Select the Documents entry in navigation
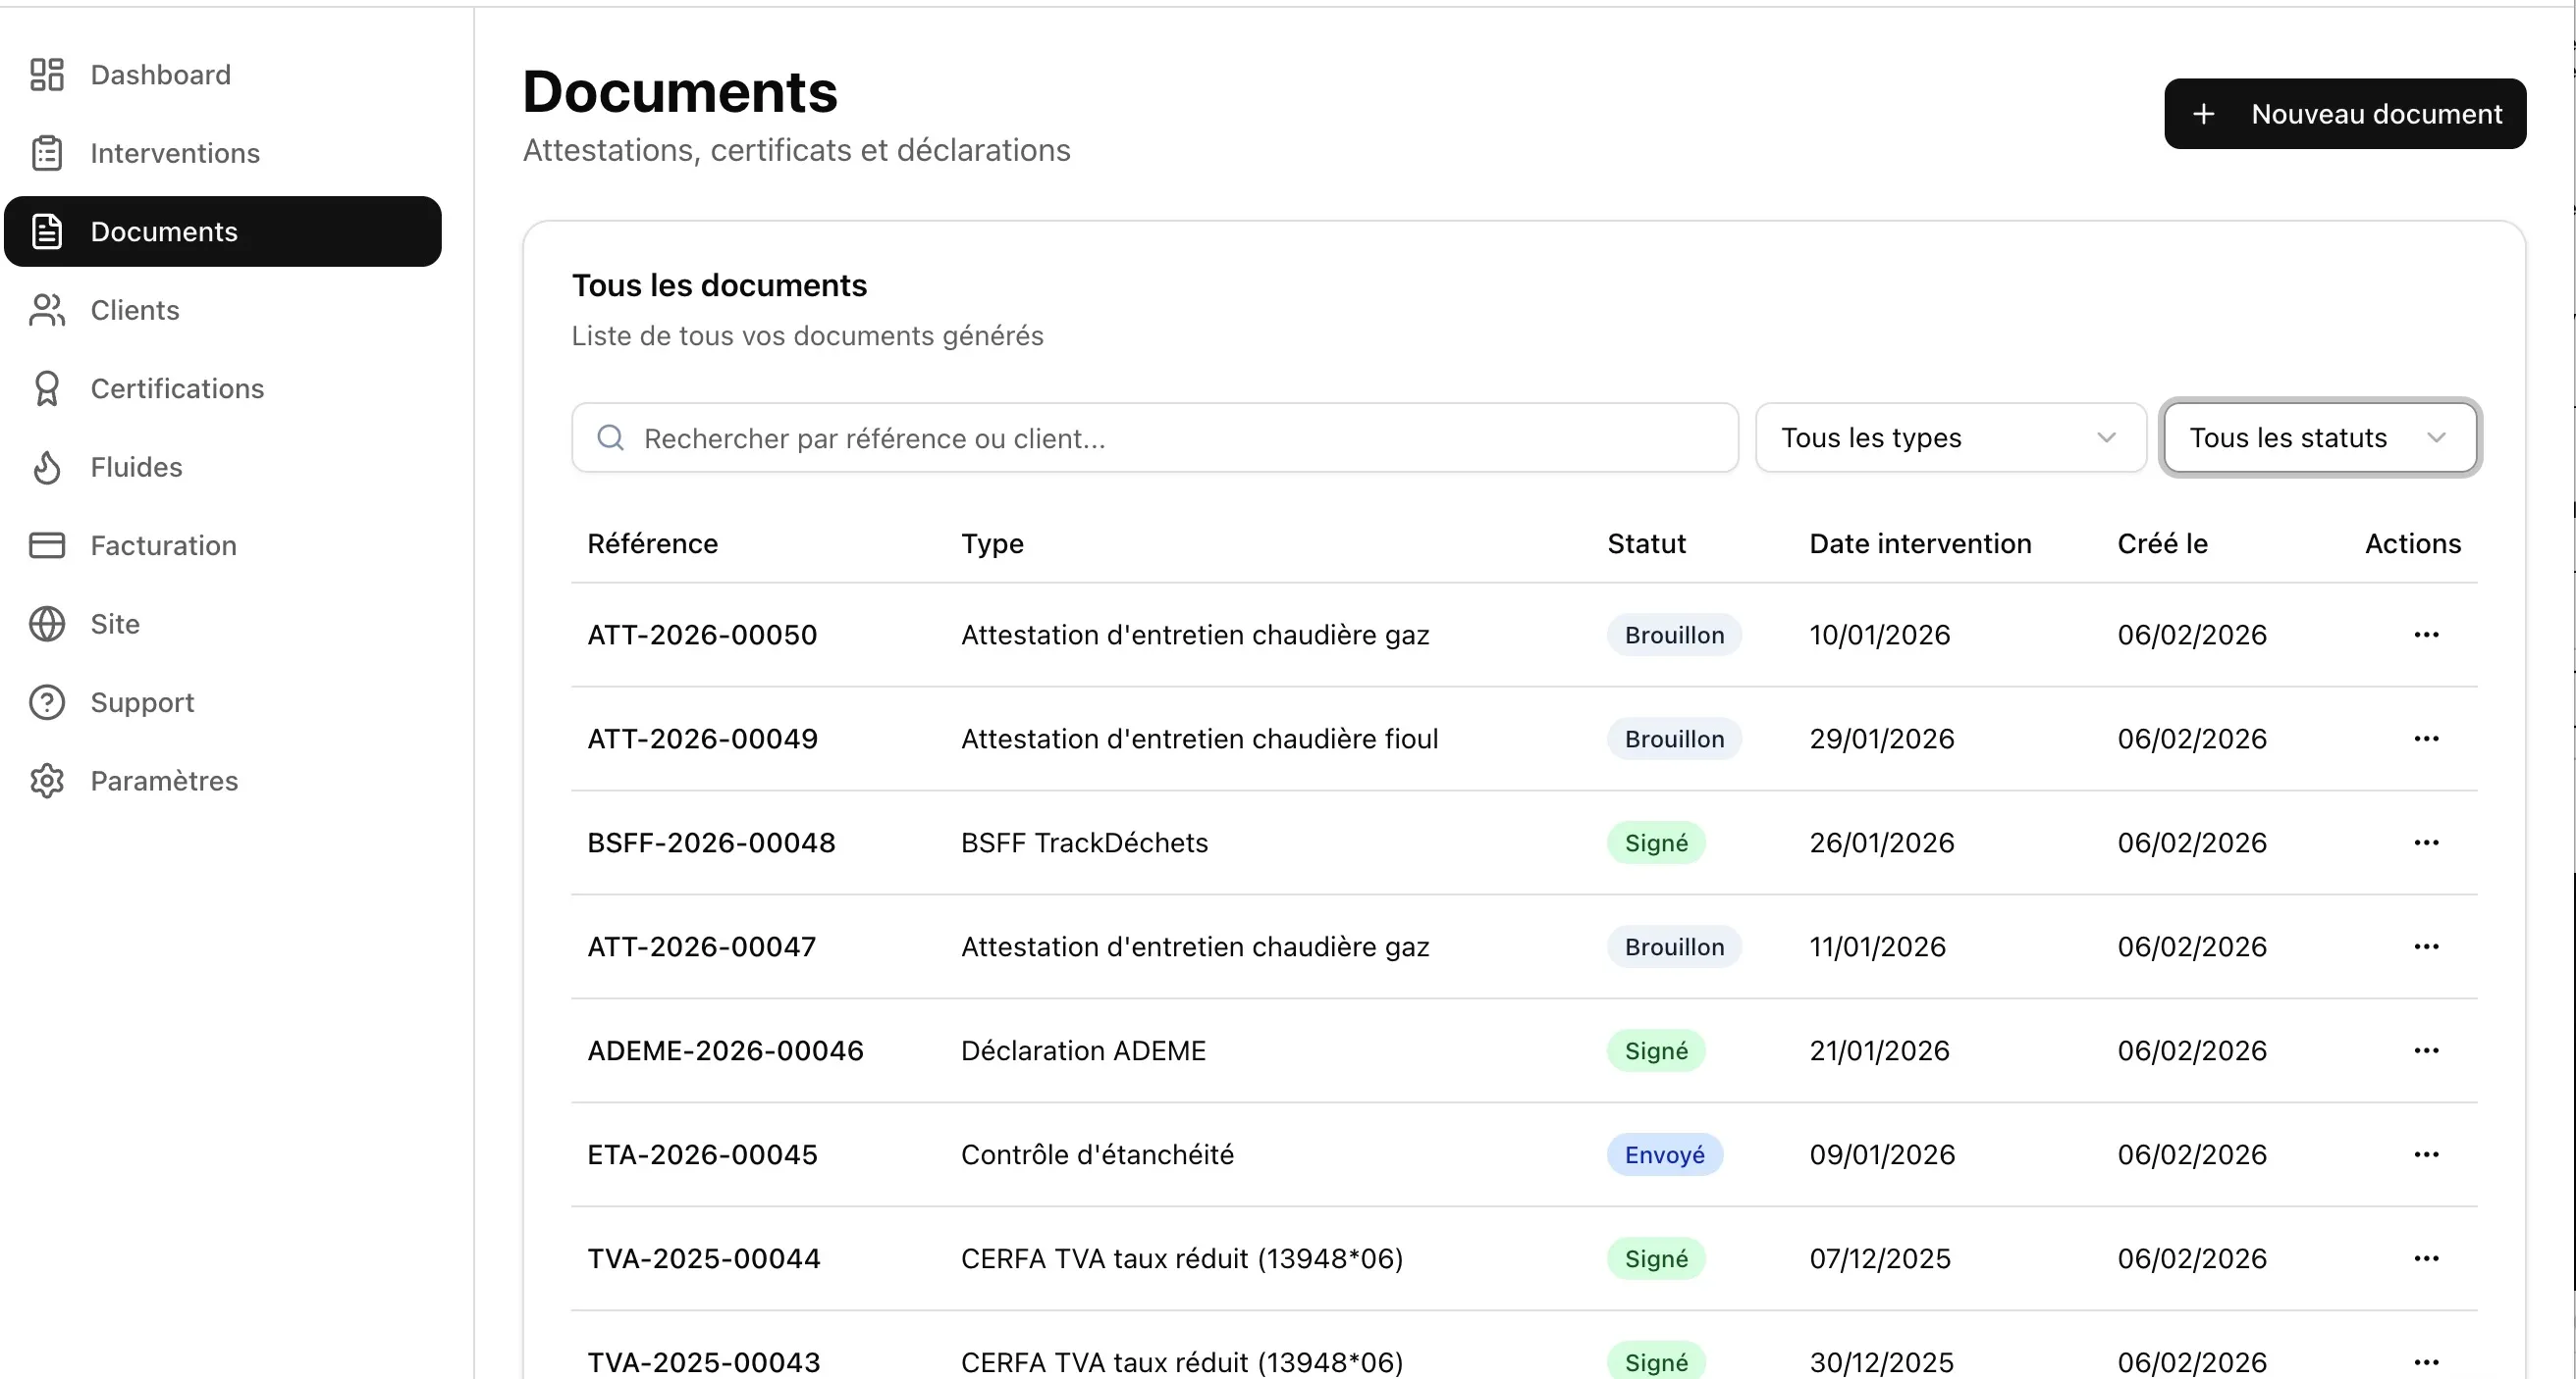This screenshot has height=1379, width=2576. 164,230
